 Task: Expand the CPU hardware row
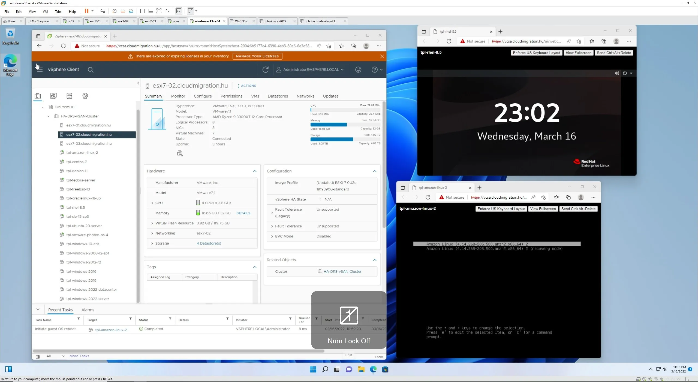pyautogui.click(x=152, y=203)
